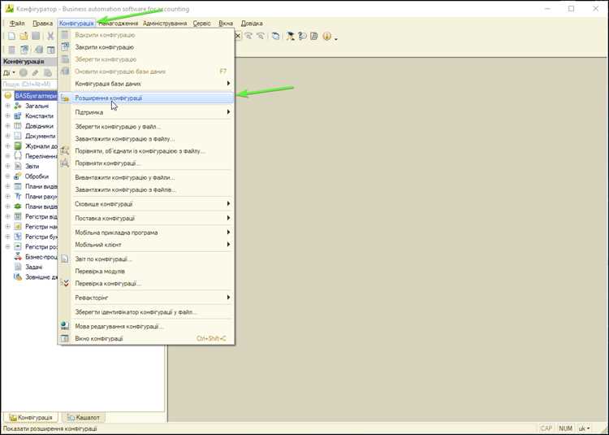Expand the Обробки tree node
Screen dimensions: 609x435
tap(7, 176)
